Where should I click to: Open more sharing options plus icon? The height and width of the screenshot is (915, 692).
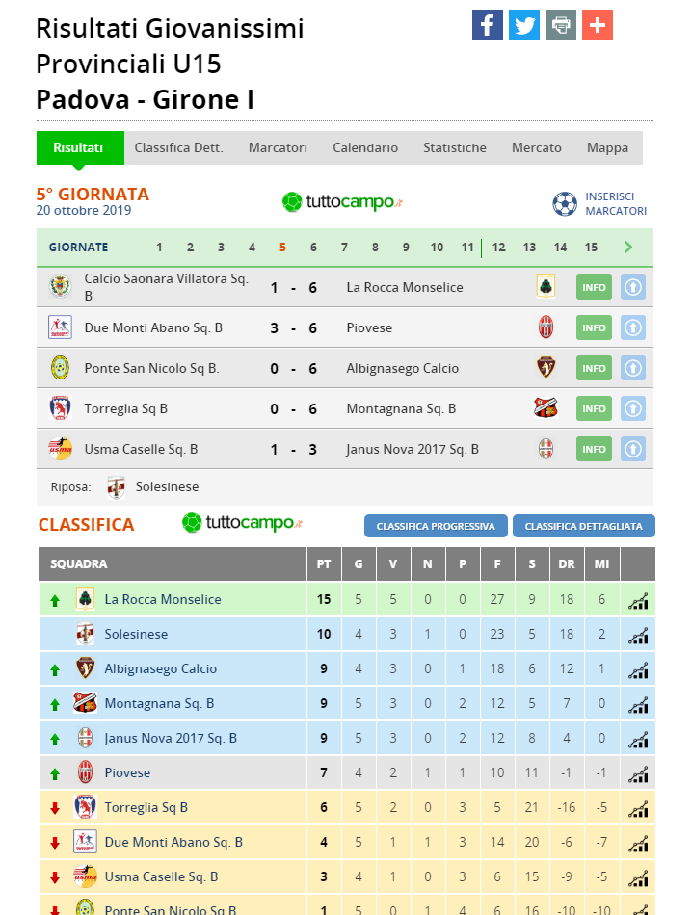(598, 25)
